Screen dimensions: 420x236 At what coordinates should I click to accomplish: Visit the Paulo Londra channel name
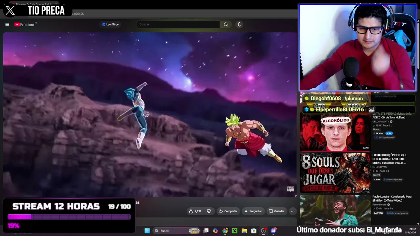pyautogui.click(x=380, y=205)
